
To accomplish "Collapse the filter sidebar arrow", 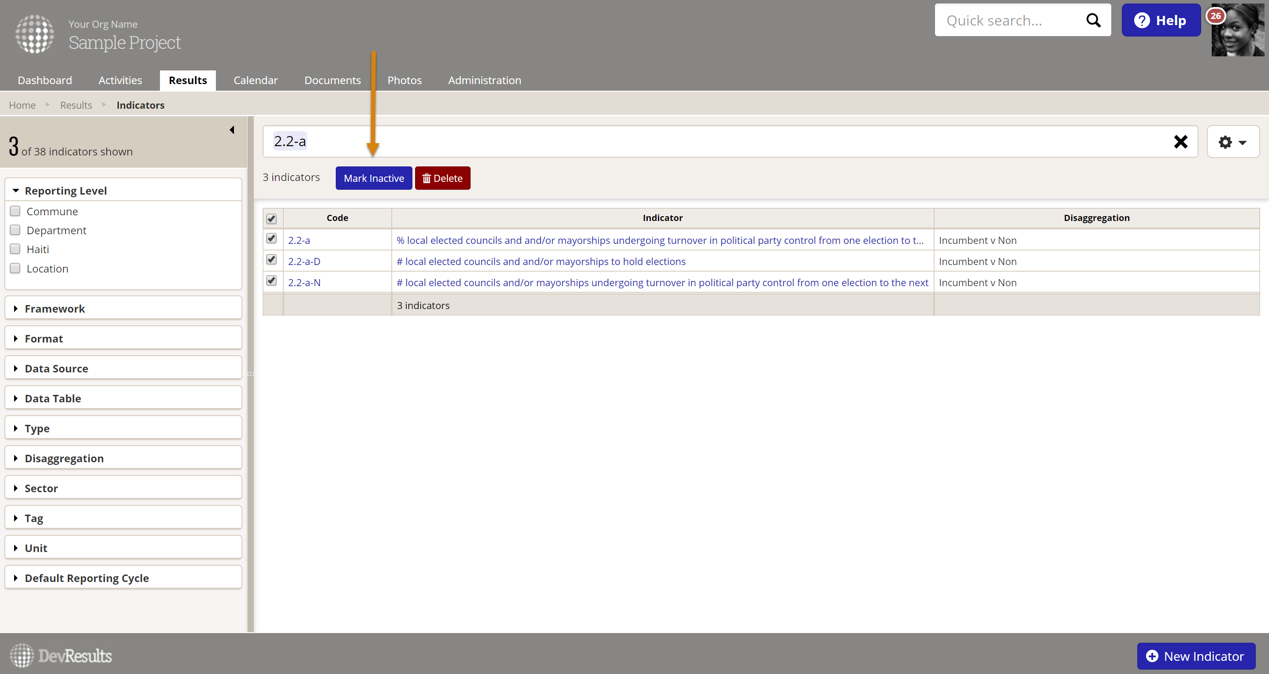I will 231,130.
